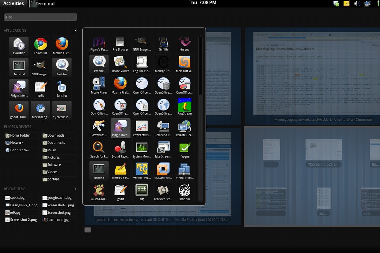Open Home Folder place
Screen dimensions: 380x253
18,135
